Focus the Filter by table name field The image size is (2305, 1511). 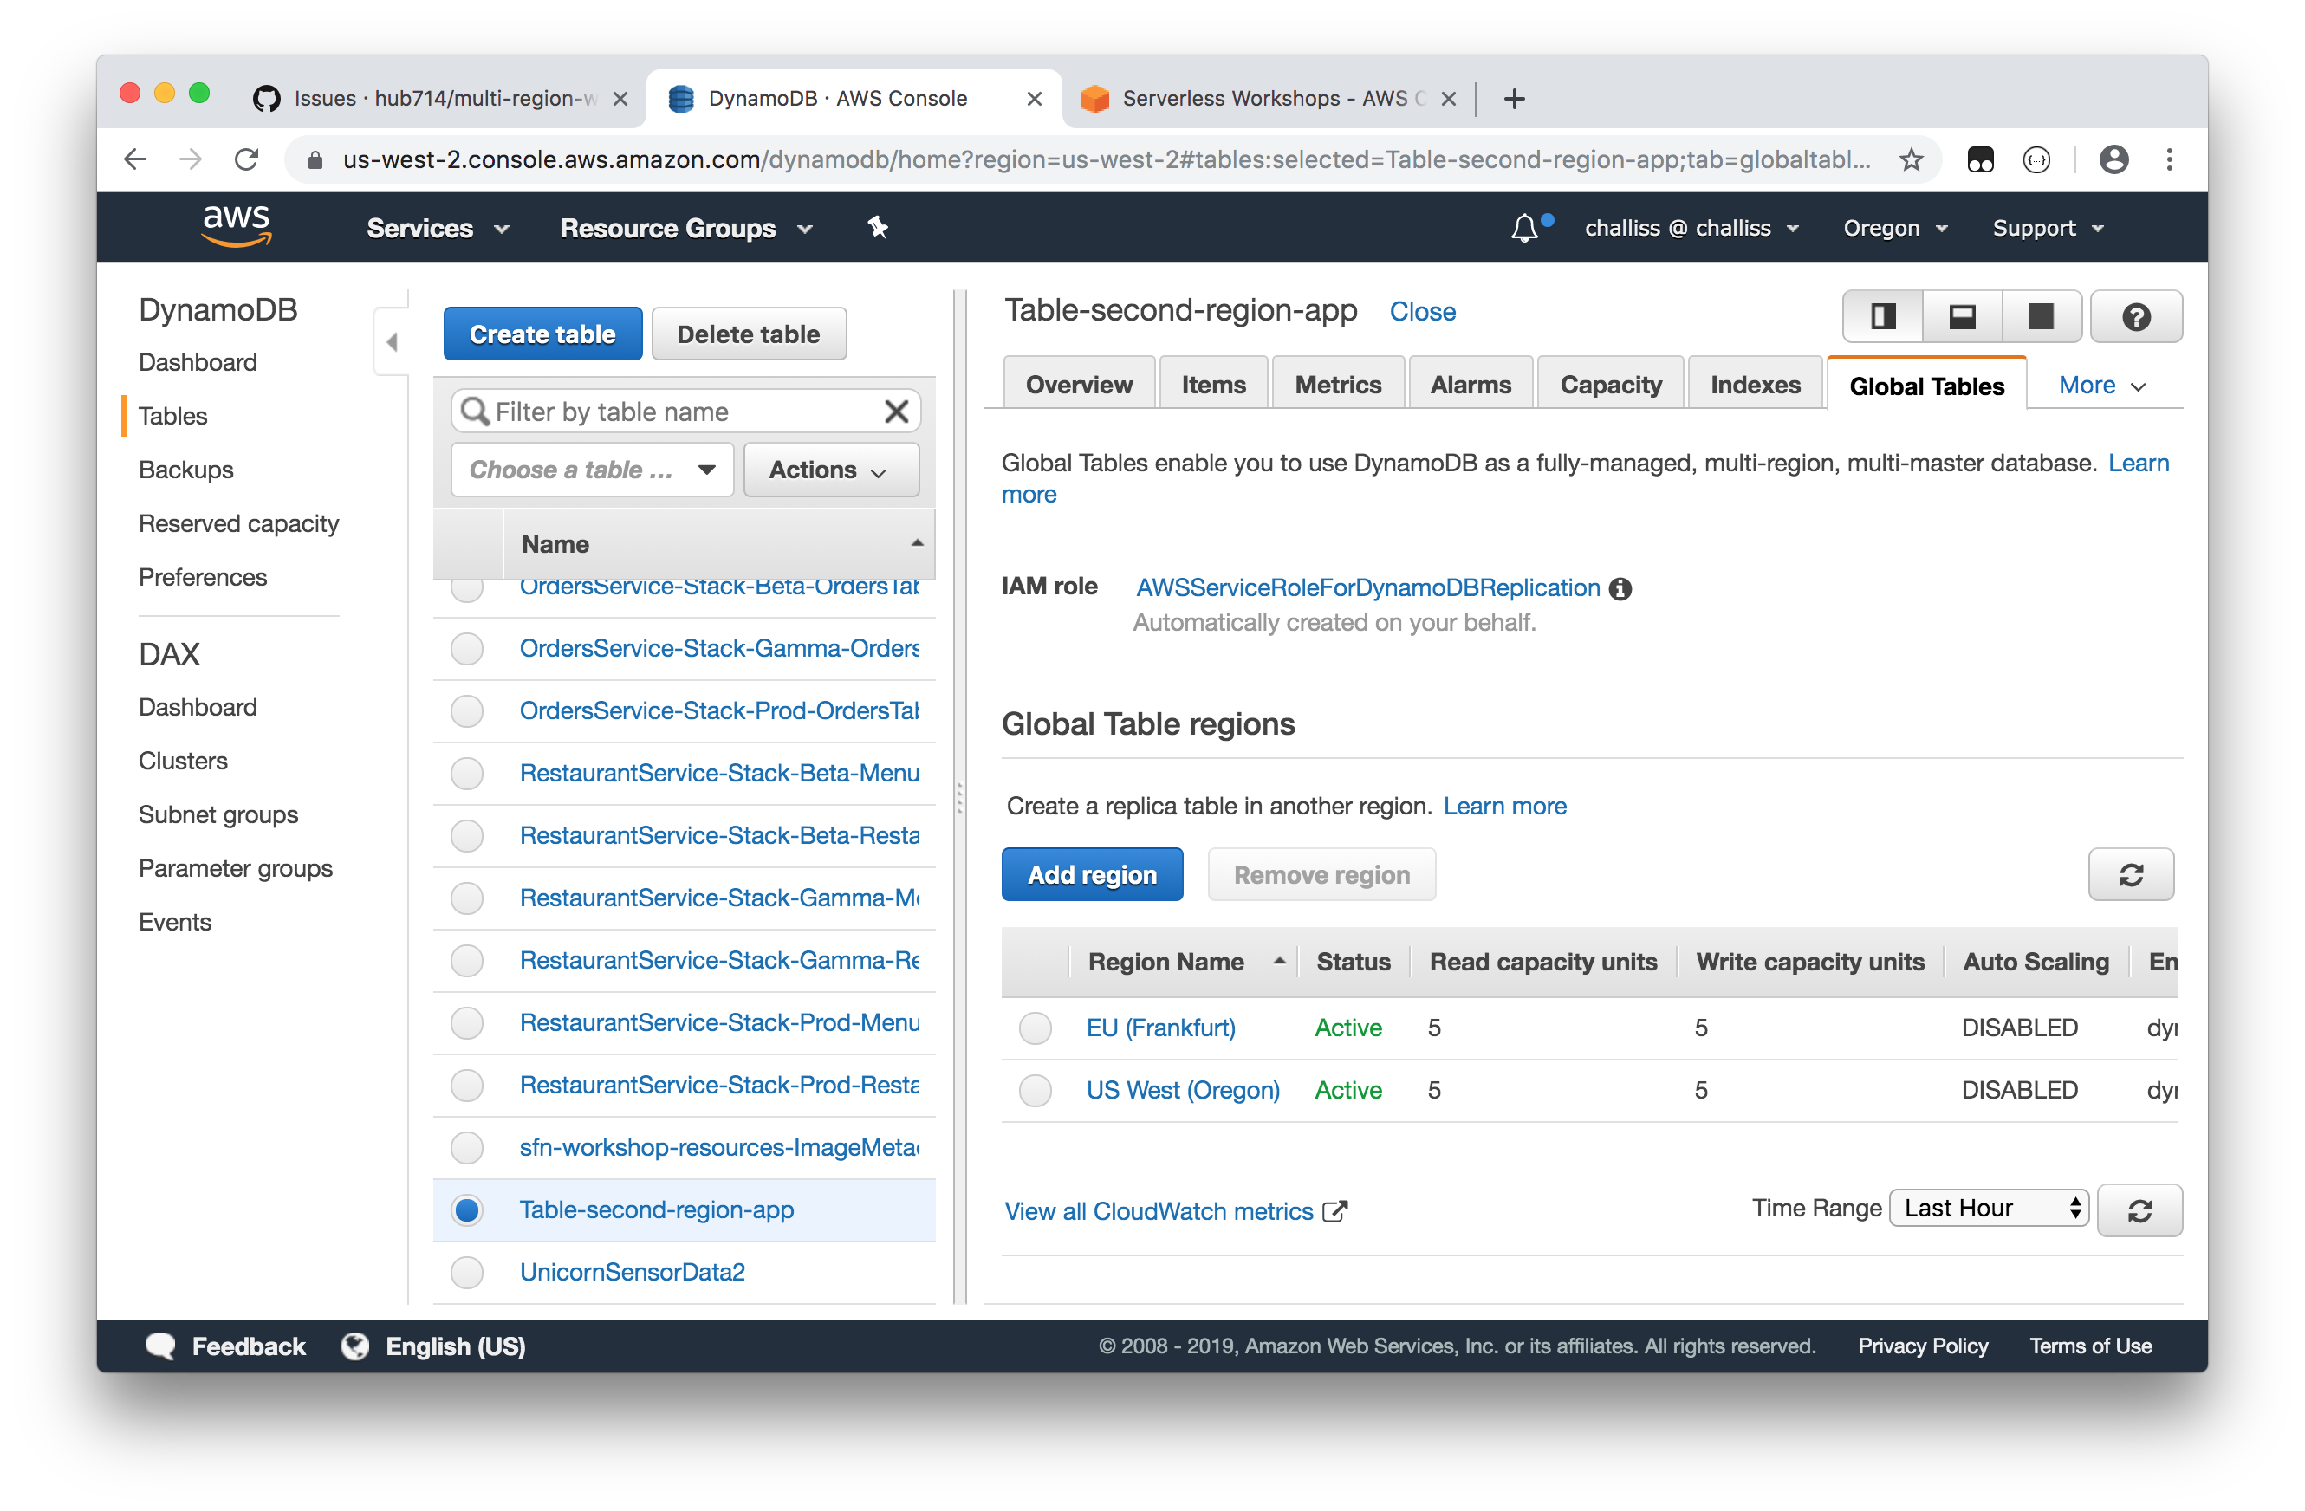(x=685, y=412)
